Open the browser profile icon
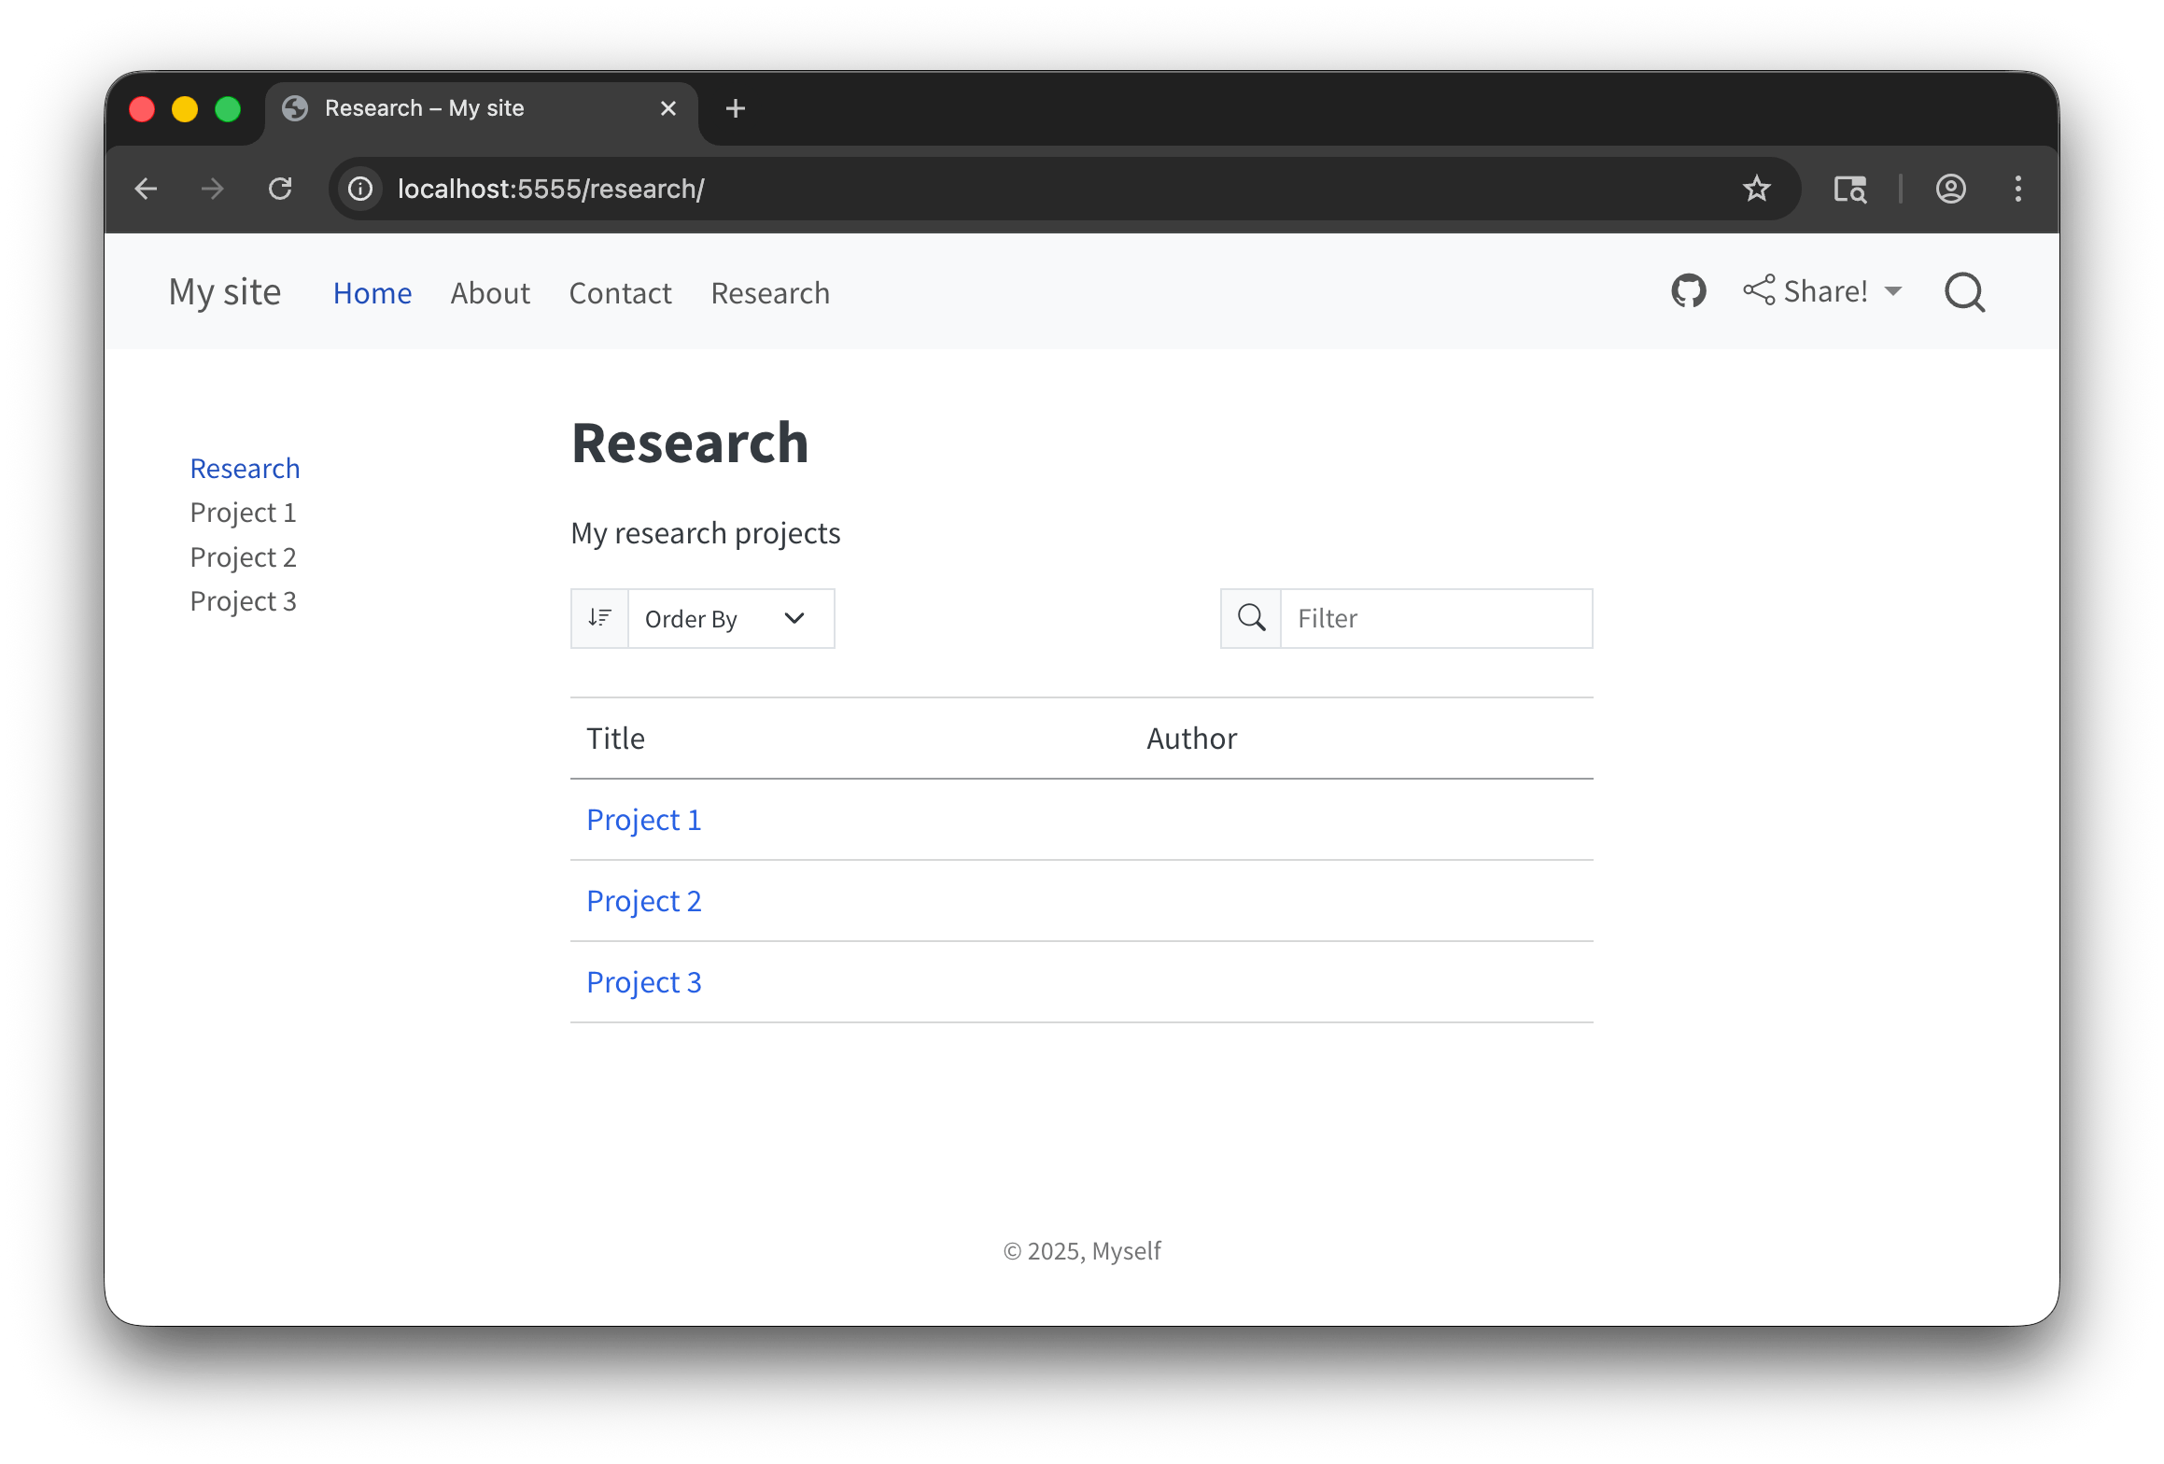Screen dimensions: 2164x1464 1950,189
